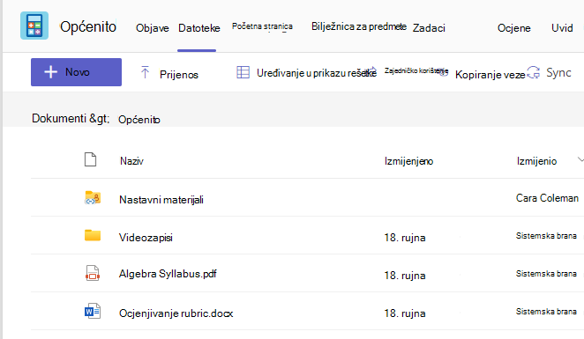Click the Videozapisi folder icon
Image resolution: width=584 pixels, height=339 pixels.
(x=93, y=235)
